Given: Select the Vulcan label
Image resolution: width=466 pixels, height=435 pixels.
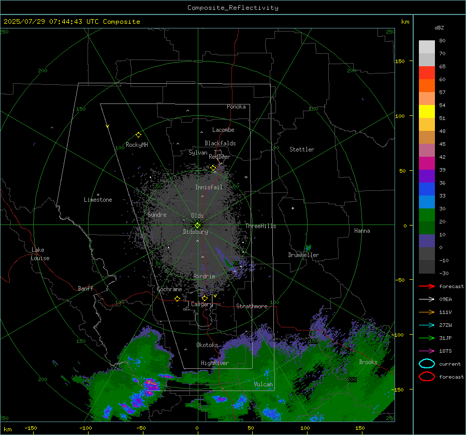Looking at the screenshot, I should pyautogui.click(x=264, y=384).
